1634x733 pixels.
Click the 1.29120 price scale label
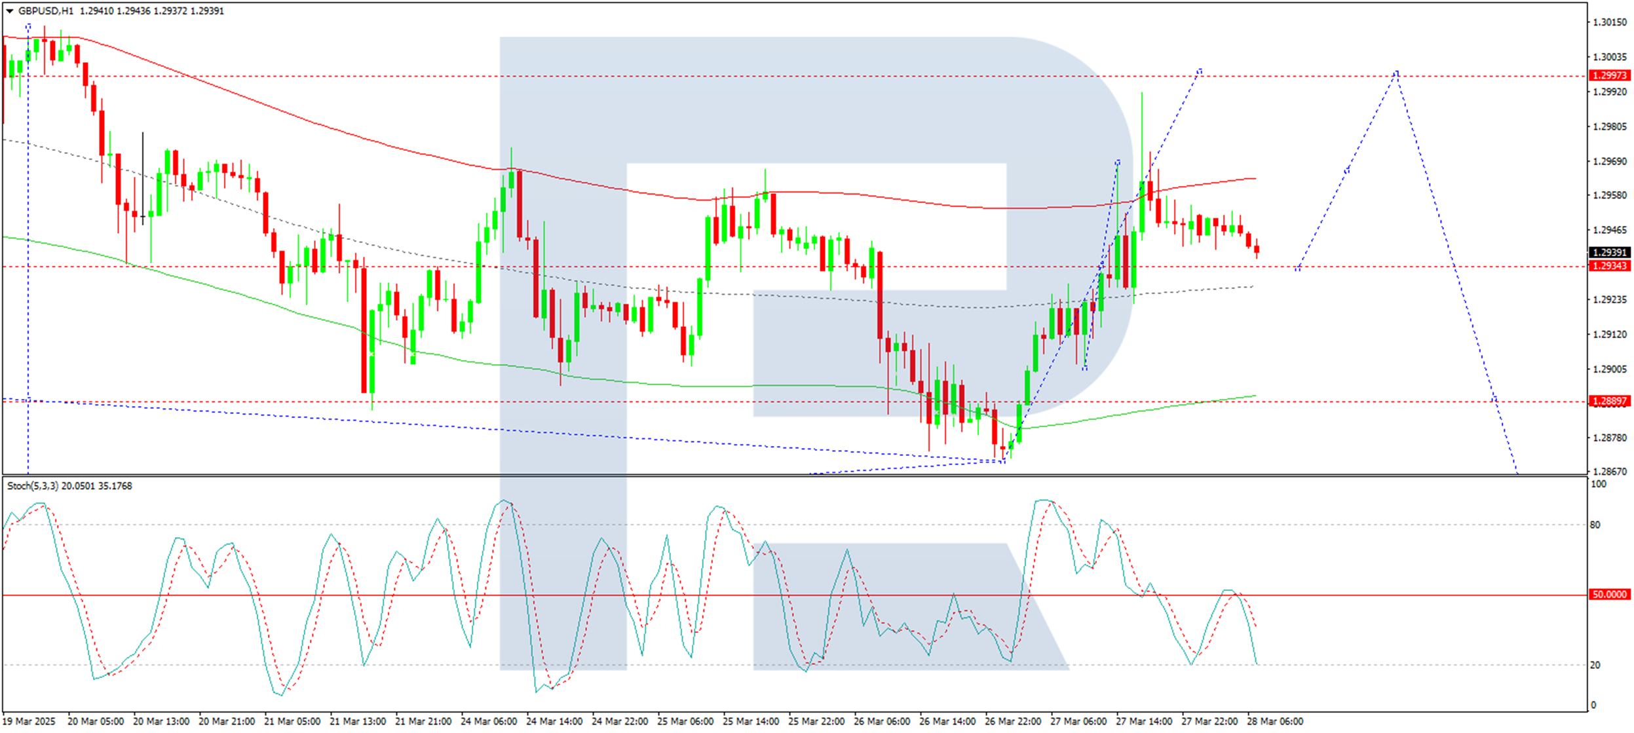point(1610,335)
